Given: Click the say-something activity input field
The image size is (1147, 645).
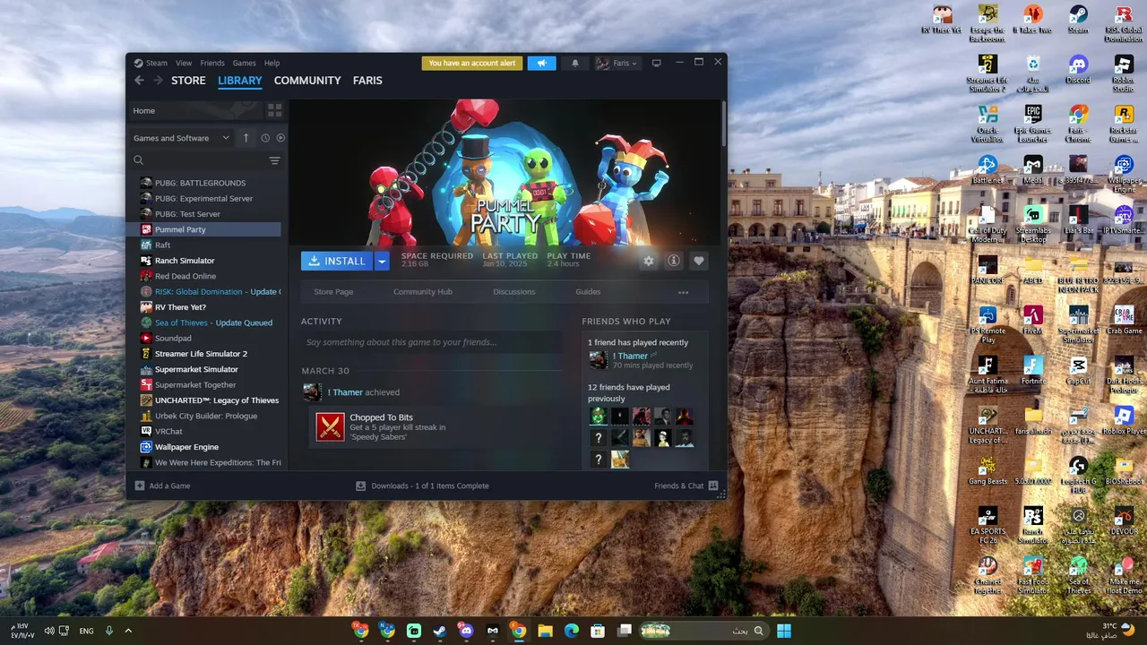Looking at the screenshot, I should pyautogui.click(x=432, y=342).
